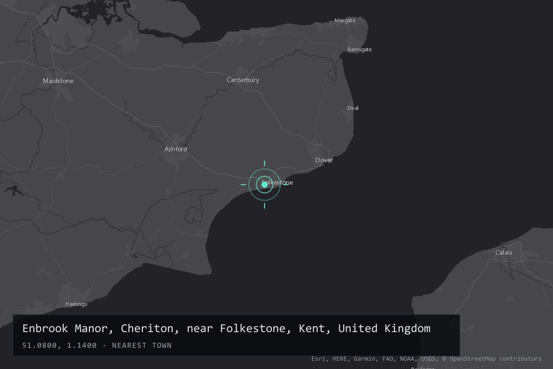
Task: Open the OpenStreetMap contributors attribution
Action: click(492, 359)
